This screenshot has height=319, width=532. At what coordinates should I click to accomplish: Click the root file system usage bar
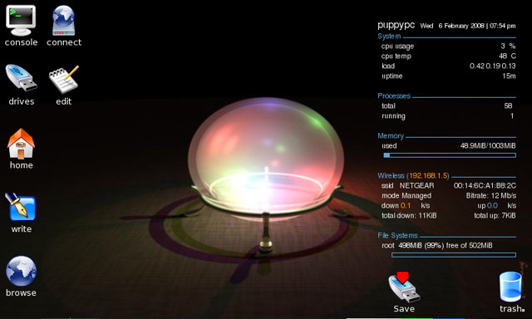[x=454, y=255]
